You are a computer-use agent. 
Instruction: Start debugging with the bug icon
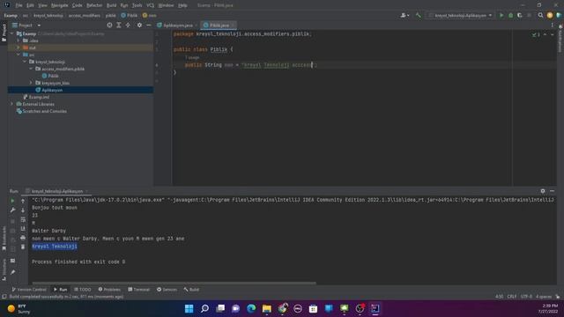510,16
